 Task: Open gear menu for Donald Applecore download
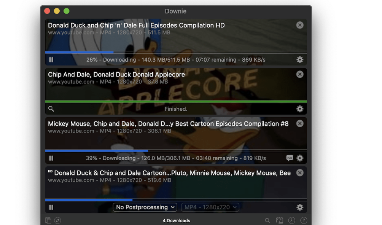300,109
